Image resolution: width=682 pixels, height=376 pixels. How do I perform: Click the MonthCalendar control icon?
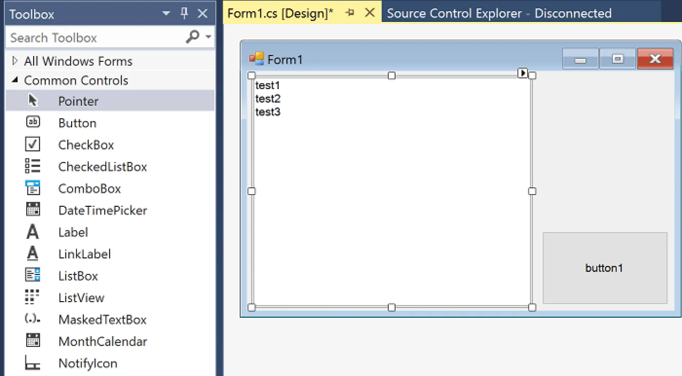point(33,341)
